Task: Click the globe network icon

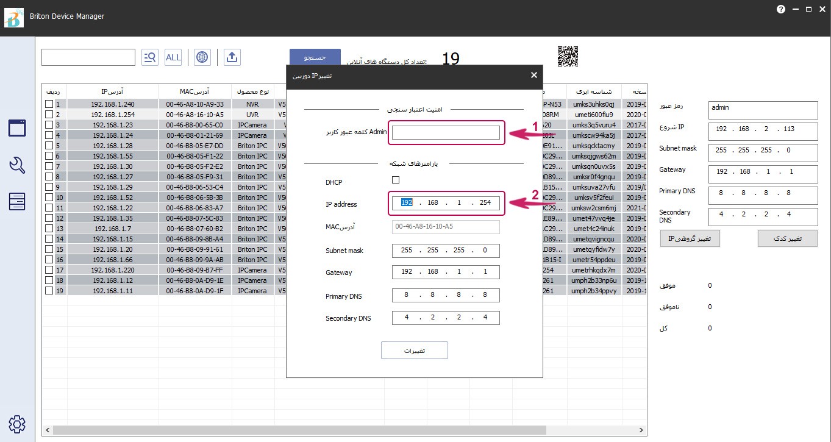Action: [x=202, y=57]
